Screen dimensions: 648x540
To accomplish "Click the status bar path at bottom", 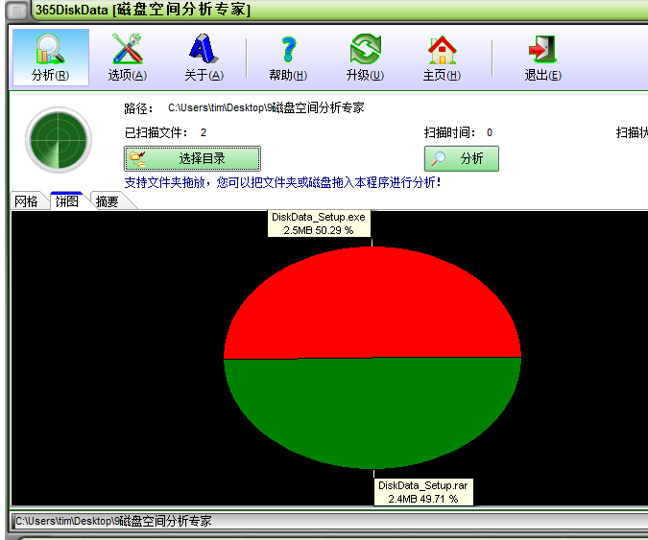I will (x=112, y=521).
